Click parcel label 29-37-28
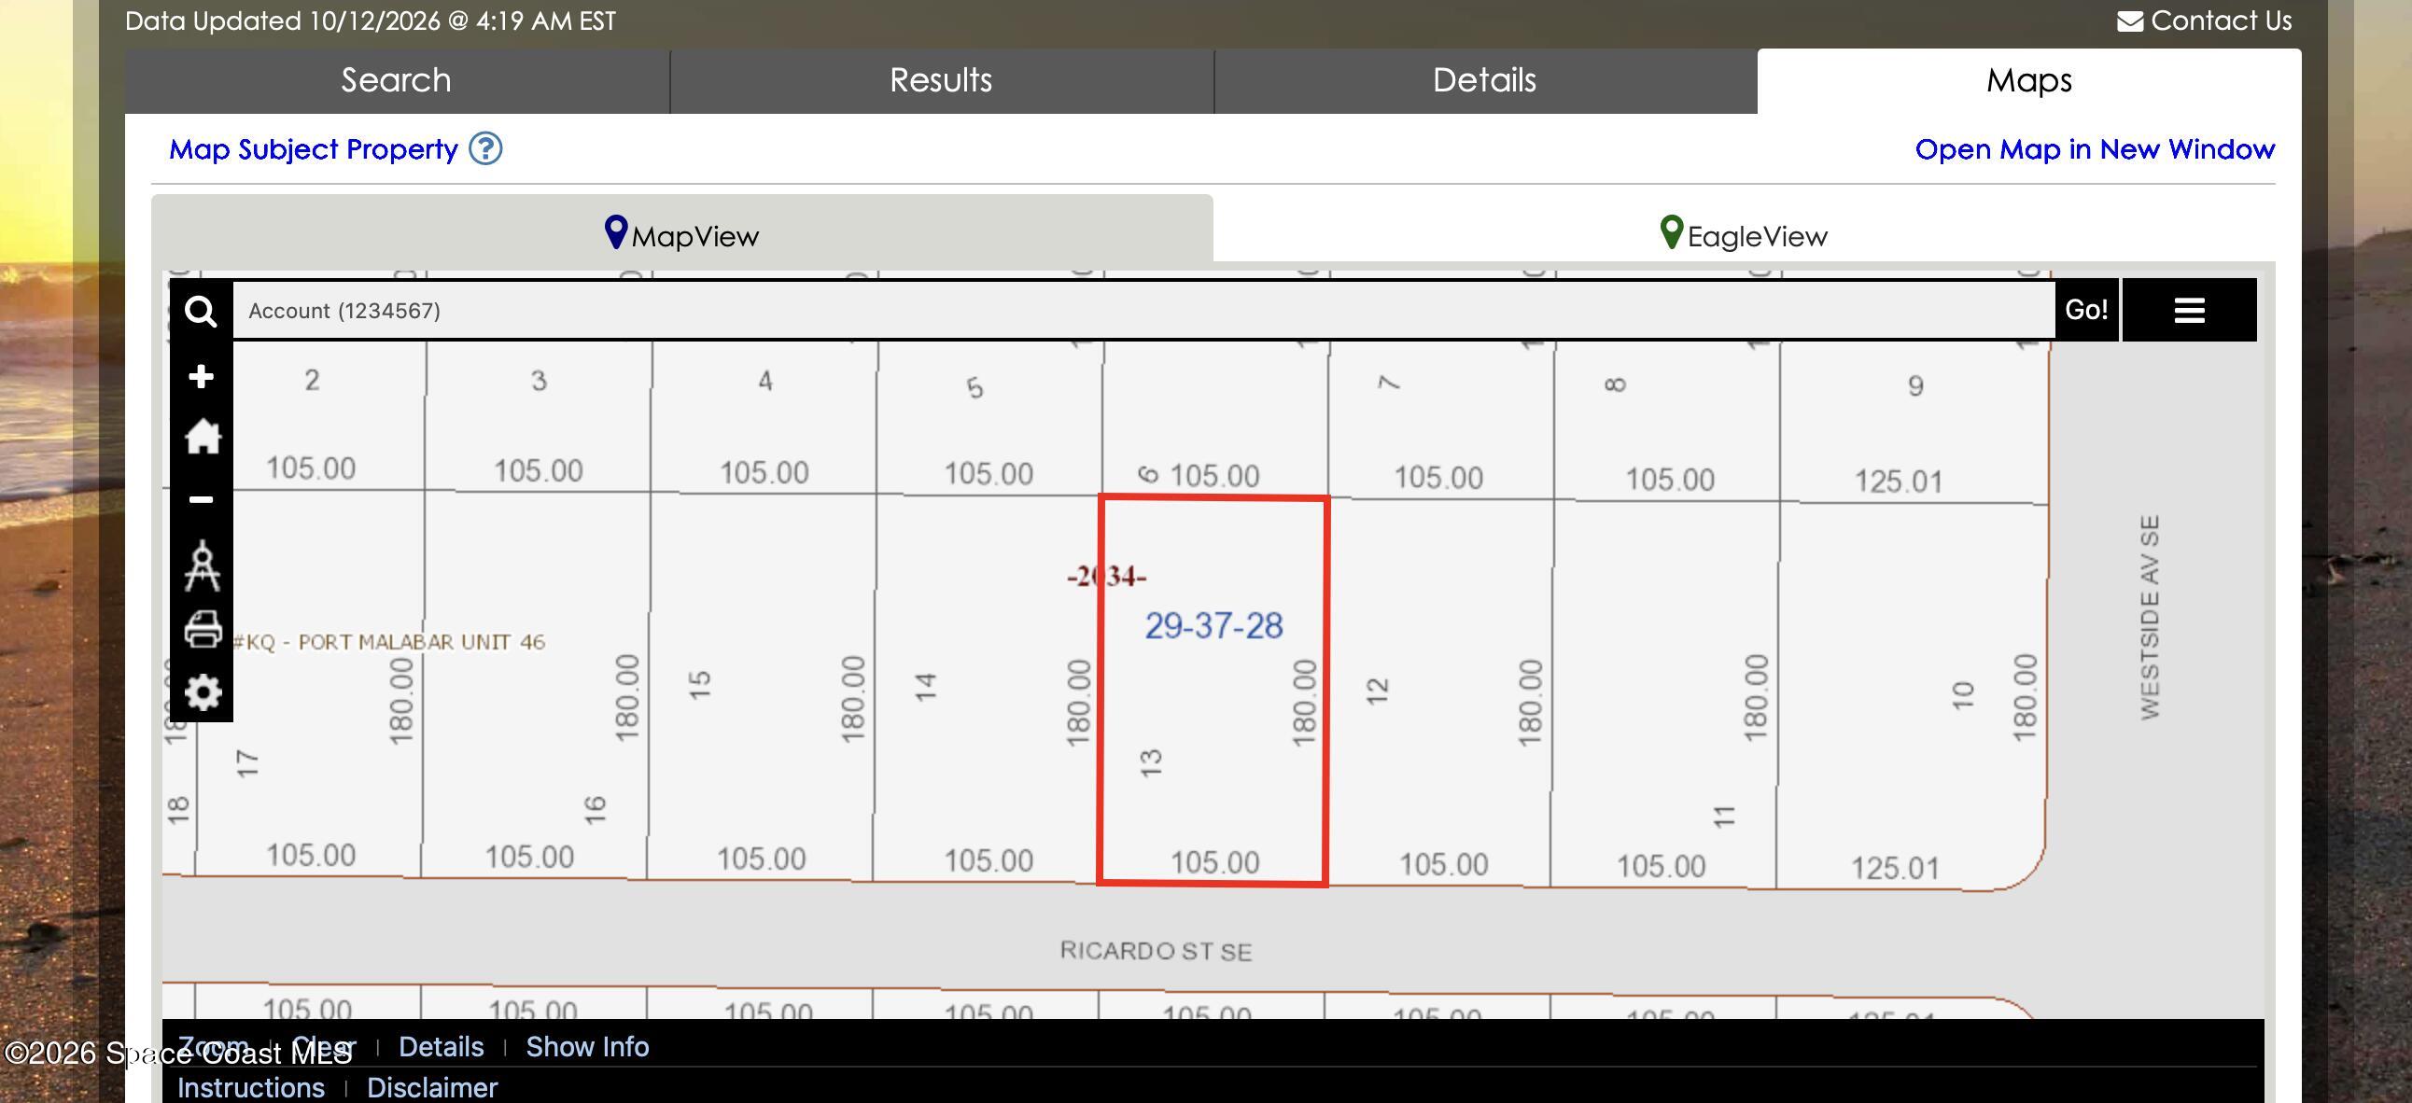This screenshot has width=2412, height=1103. click(x=1213, y=626)
